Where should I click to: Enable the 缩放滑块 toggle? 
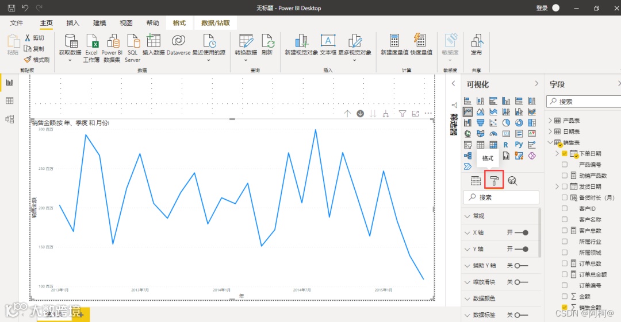click(521, 282)
